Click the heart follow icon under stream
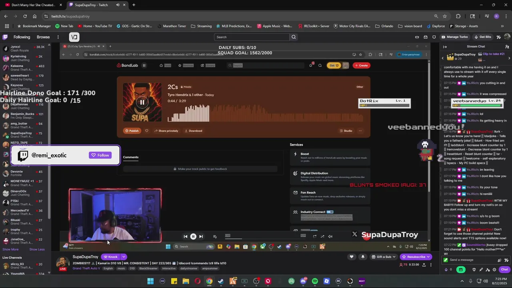Image resolution: width=512 pixels, height=288 pixels. (352, 257)
